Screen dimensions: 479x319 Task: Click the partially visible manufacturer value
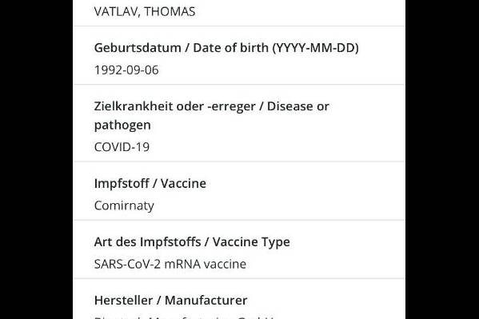tap(184, 317)
